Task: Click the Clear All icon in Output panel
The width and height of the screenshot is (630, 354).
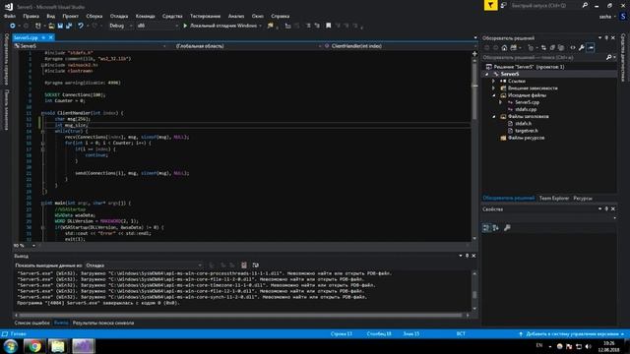Action: [243, 265]
